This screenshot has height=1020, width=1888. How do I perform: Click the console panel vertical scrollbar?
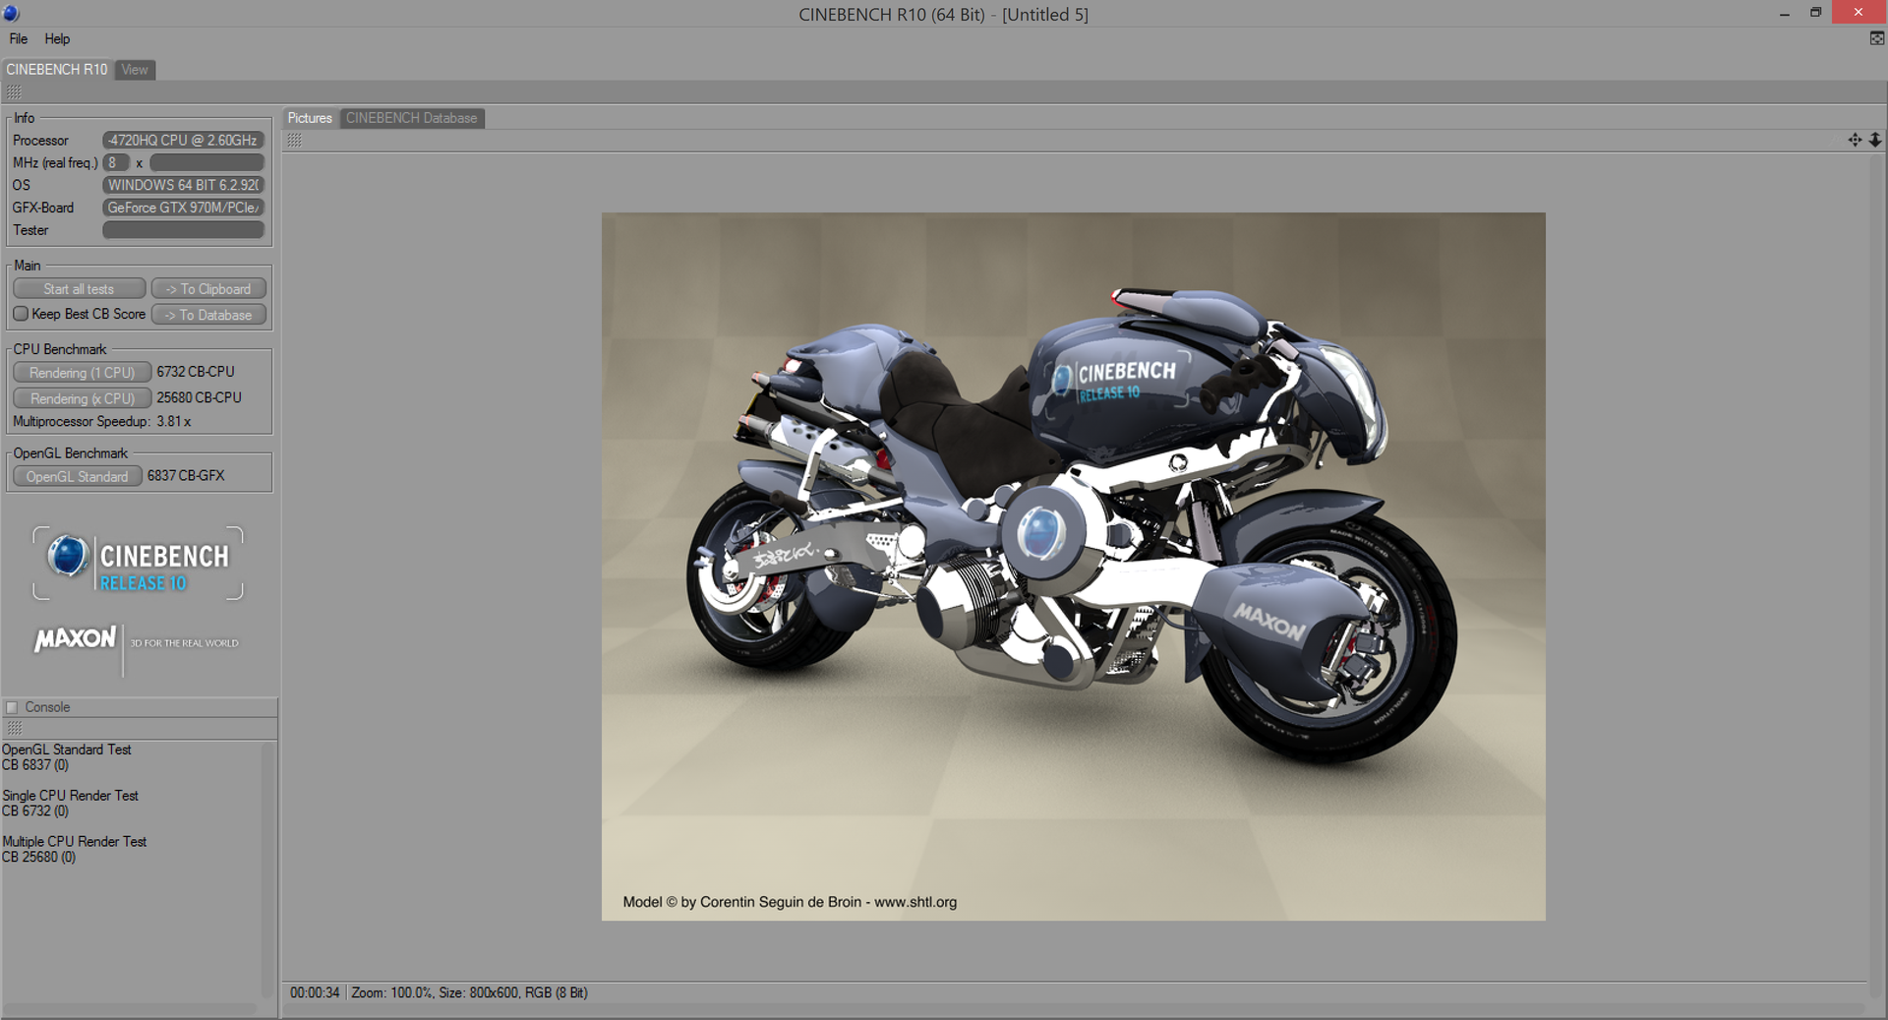(x=266, y=866)
